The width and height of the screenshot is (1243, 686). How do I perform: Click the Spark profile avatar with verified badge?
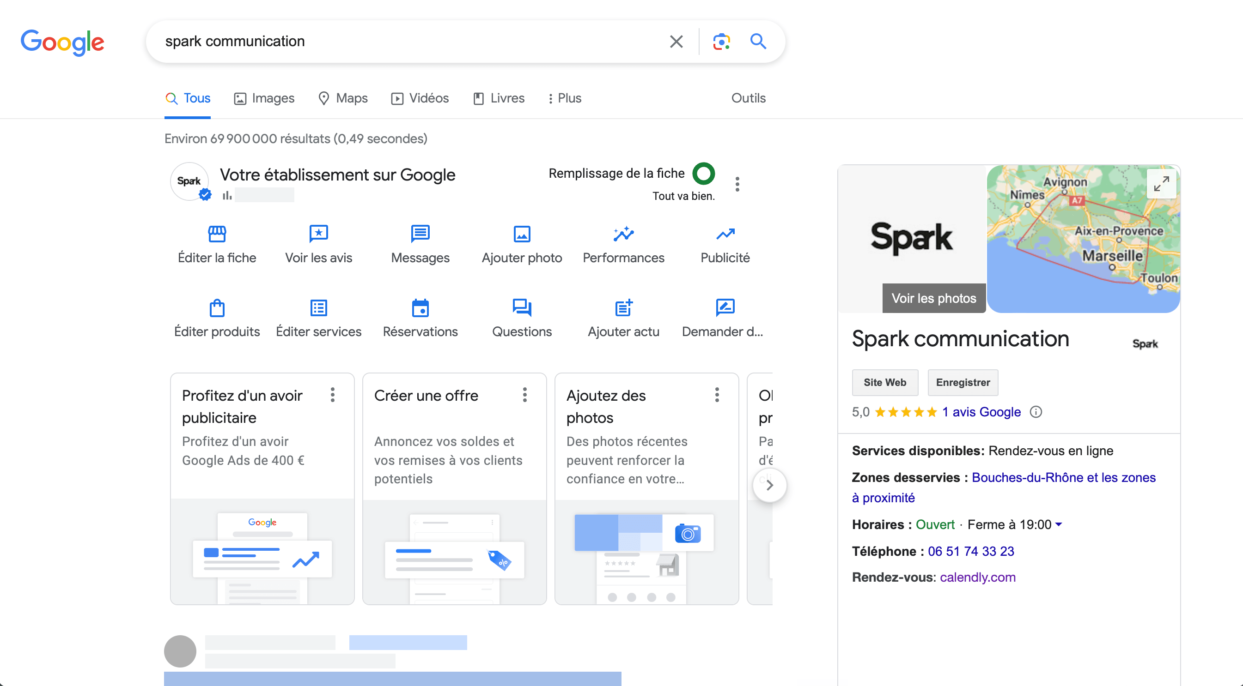pyautogui.click(x=190, y=182)
